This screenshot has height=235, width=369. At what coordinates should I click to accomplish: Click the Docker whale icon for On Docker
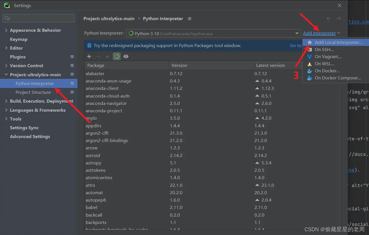tap(310, 71)
